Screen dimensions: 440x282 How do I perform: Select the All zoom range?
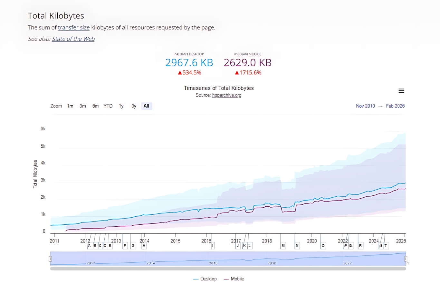[x=147, y=106]
